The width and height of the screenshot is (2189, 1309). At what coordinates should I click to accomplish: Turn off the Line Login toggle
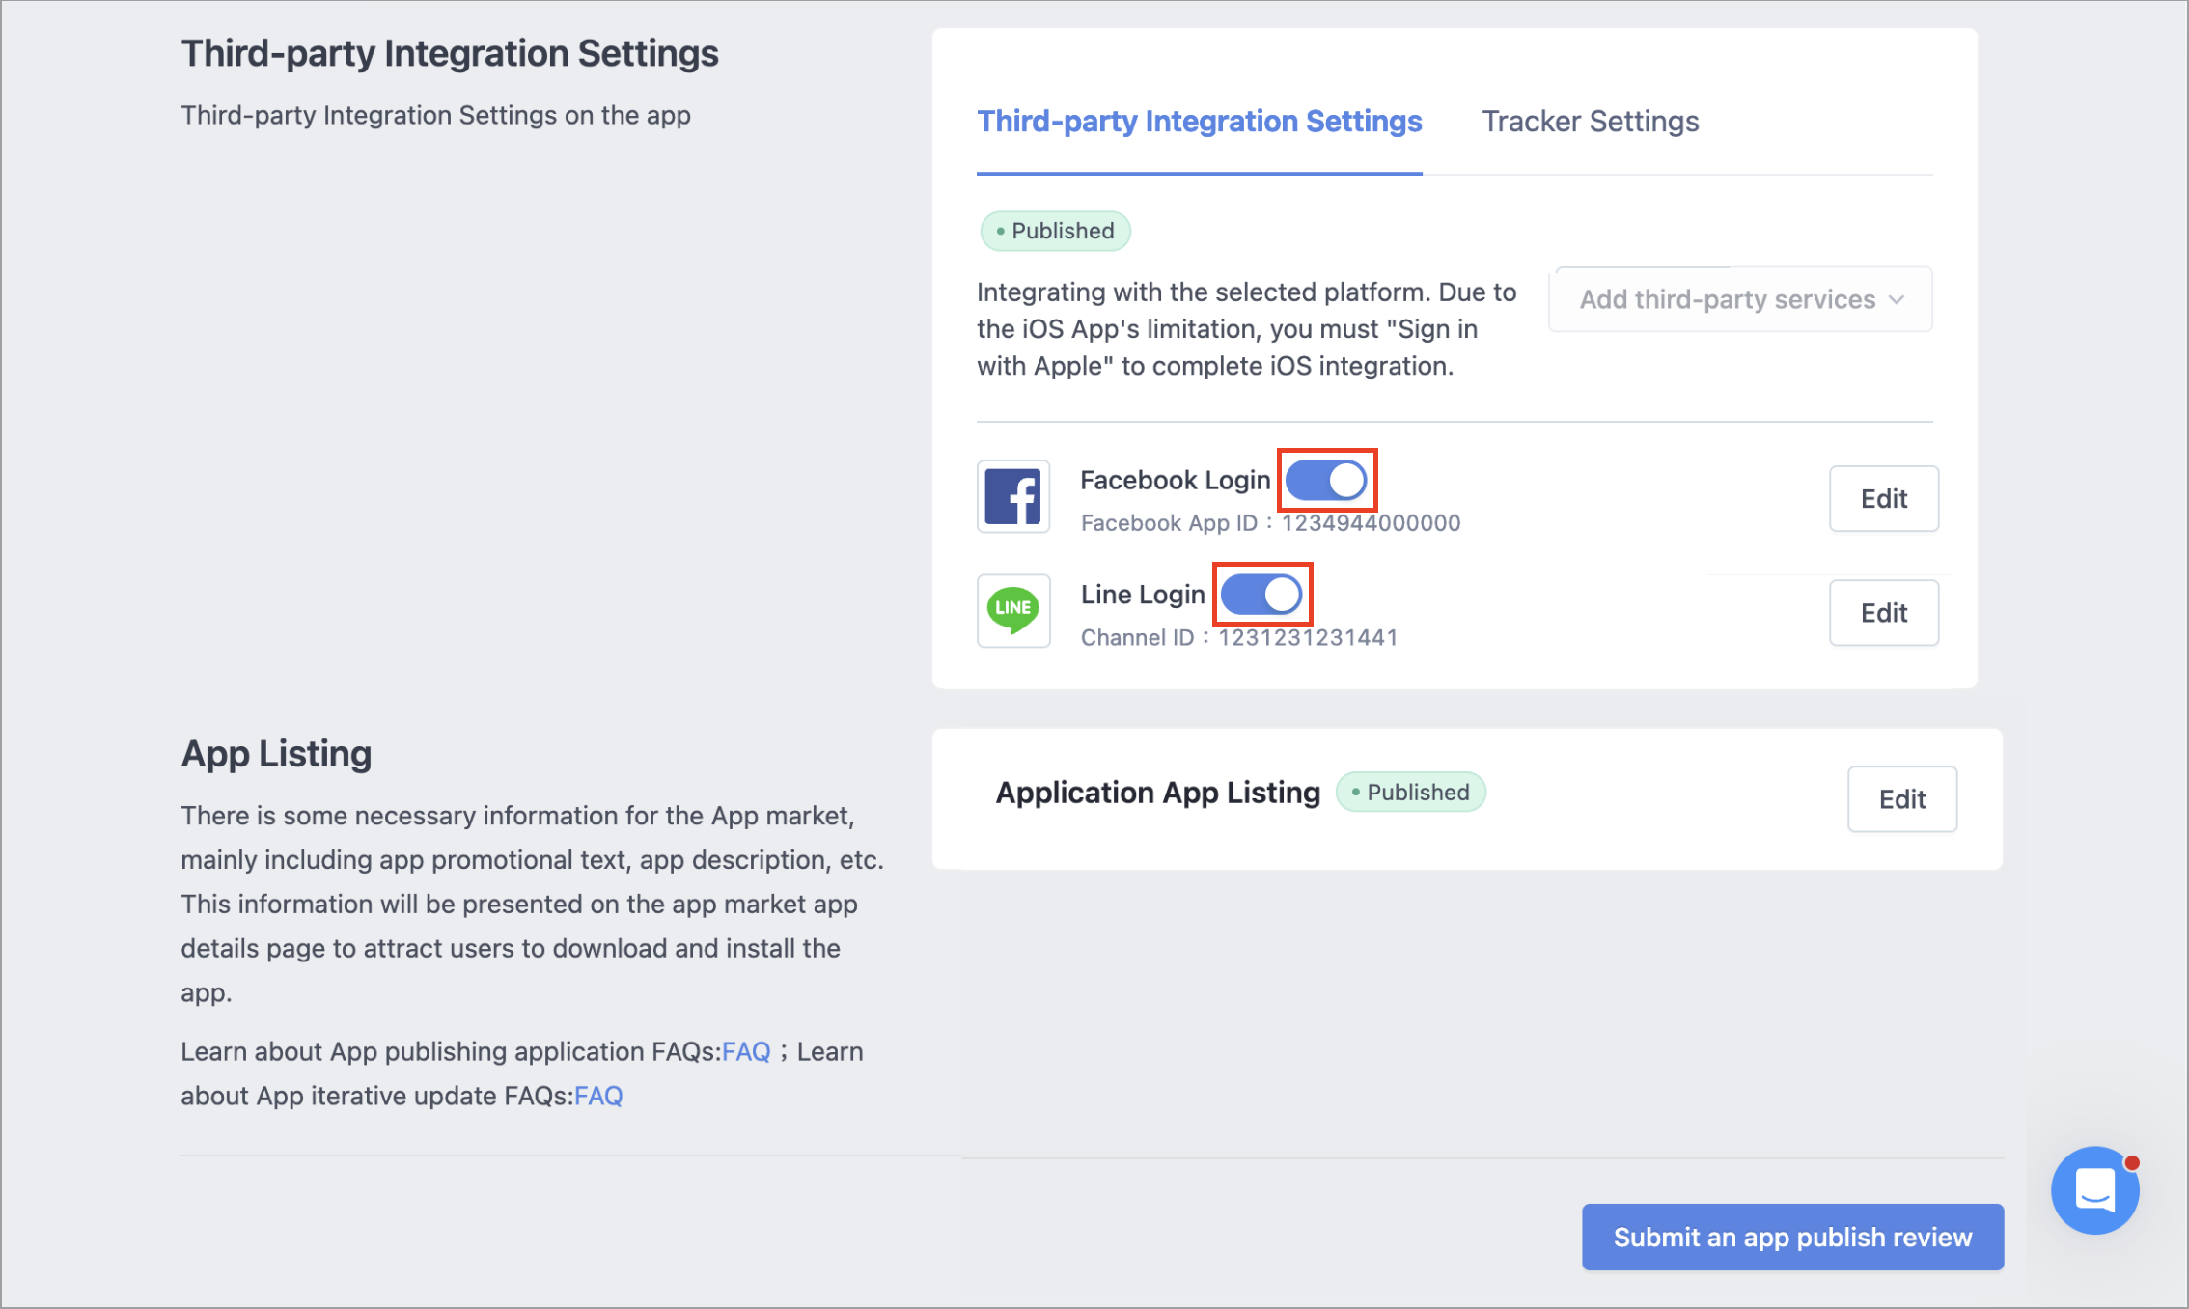click(1261, 594)
